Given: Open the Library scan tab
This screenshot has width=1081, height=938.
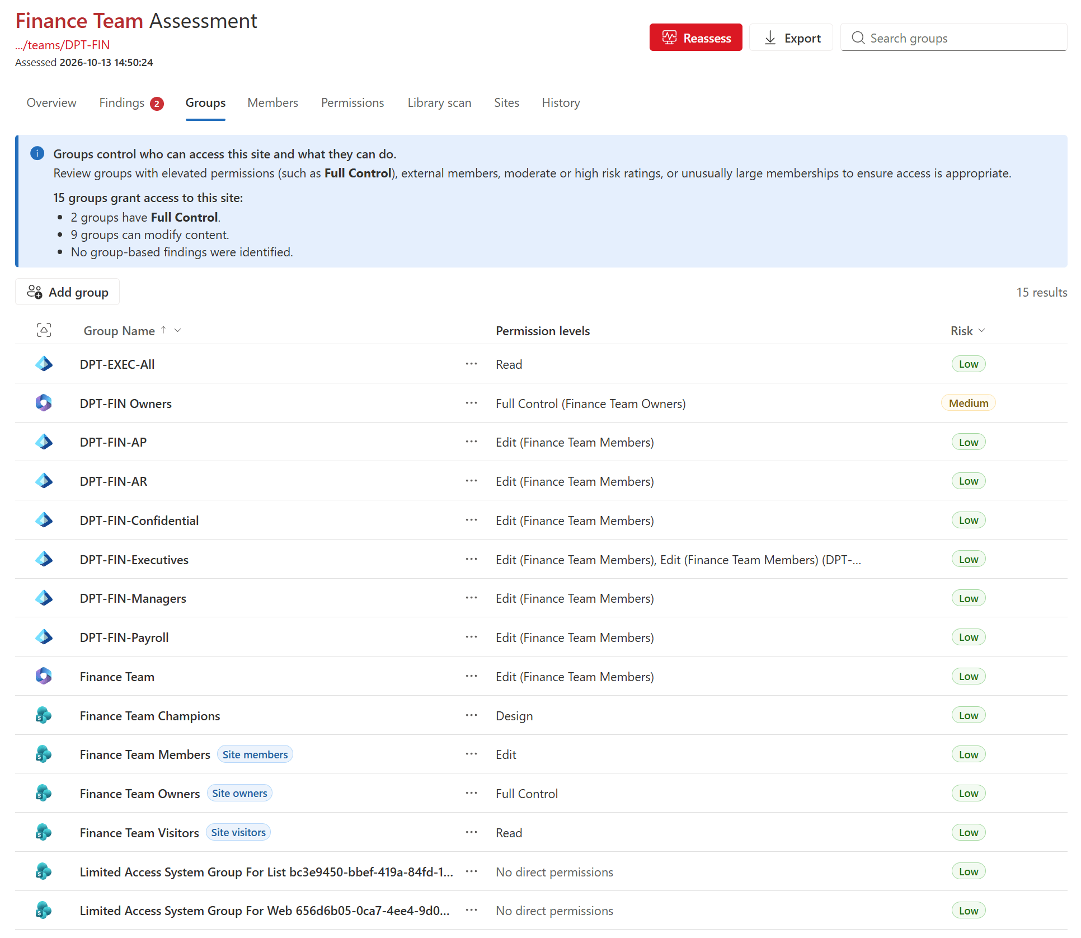Looking at the screenshot, I should (x=439, y=103).
